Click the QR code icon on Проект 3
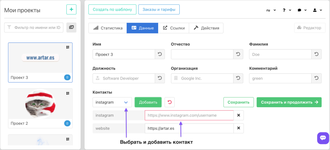This screenshot has width=330, height=150. [67, 47]
